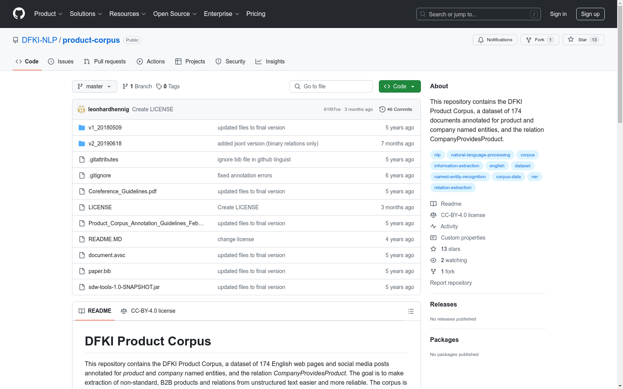Open the Actions tab
Image resolution: width=623 pixels, height=389 pixels.
pos(151,61)
